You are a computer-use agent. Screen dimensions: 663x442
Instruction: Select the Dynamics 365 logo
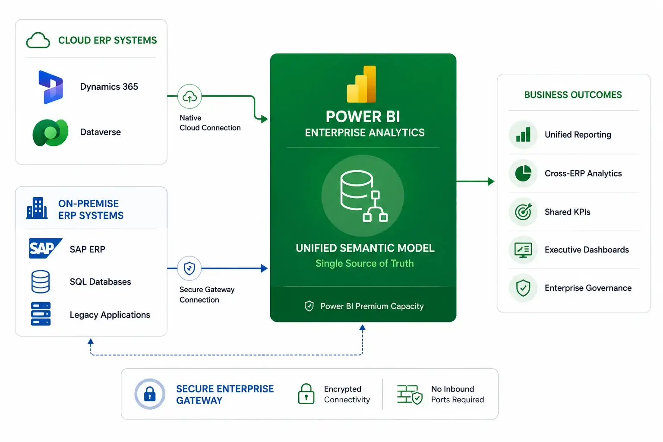tap(51, 87)
